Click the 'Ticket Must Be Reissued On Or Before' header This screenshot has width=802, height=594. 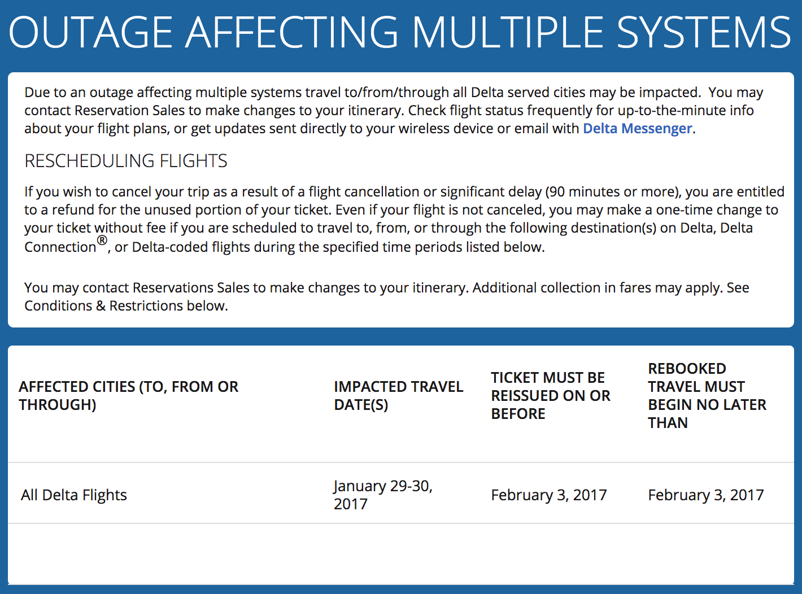(550, 396)
